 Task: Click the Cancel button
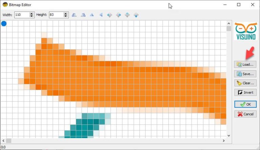point(245,114)
